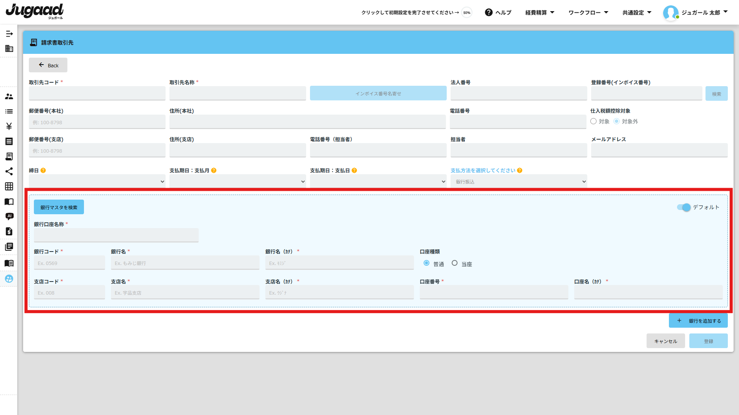
Task: Click the 銀行を追加する button
Action: pos(698,321)
